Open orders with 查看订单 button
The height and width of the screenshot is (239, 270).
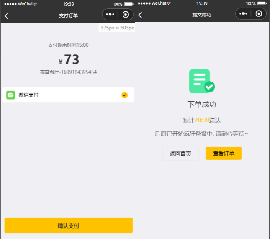224,153
